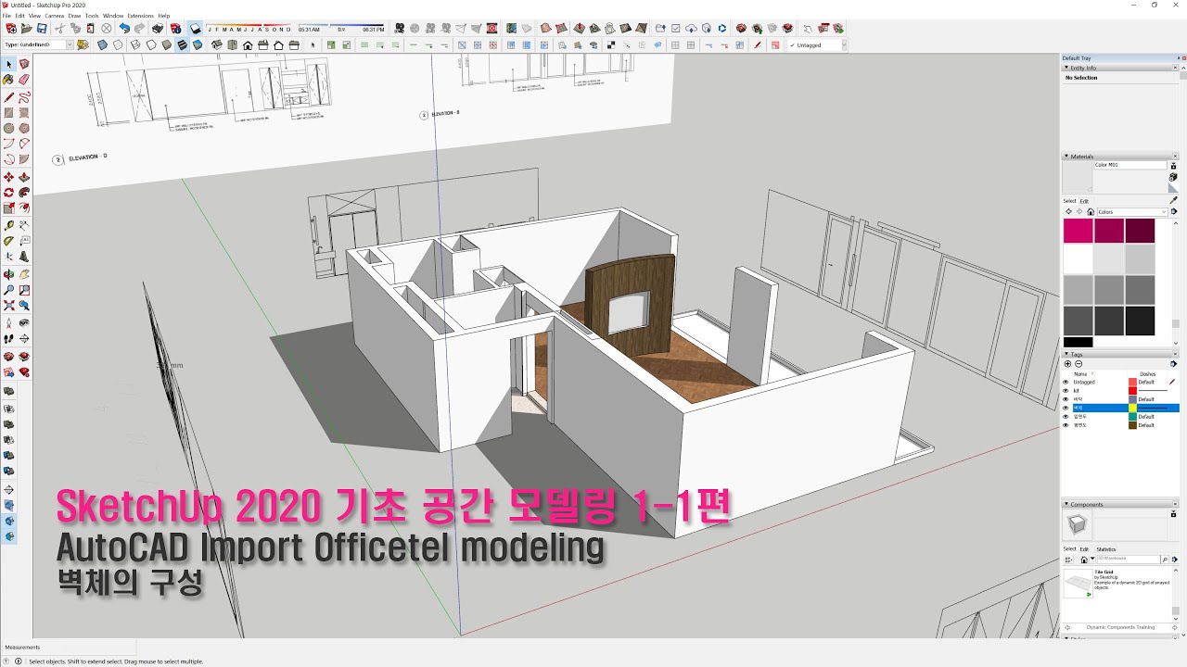Image resolution: width=1187 pixels, height=667 pixels.
Task: Select the Circle tool
Action: click(9, 128)
